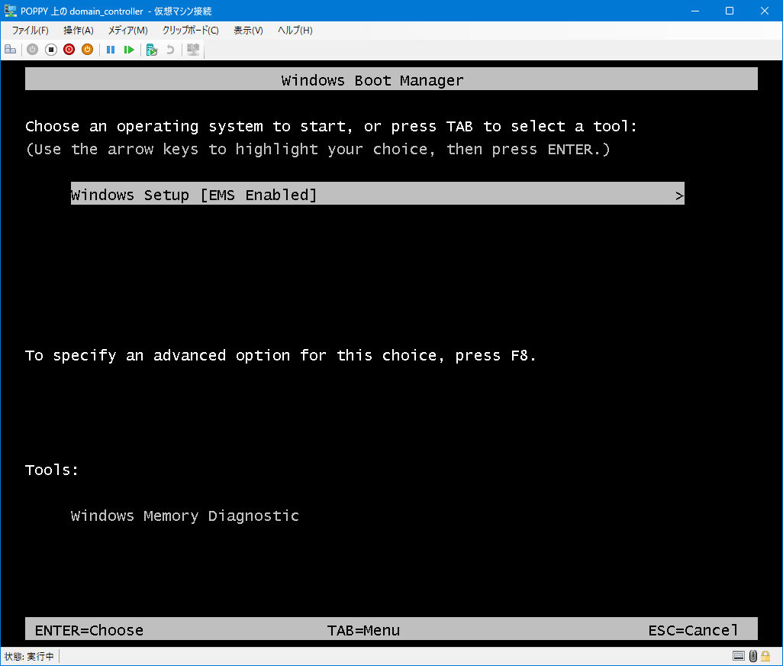Click the padlock security status bar icon
The width and height of the screenshot is (783, 666).
[x=765, y=656]
